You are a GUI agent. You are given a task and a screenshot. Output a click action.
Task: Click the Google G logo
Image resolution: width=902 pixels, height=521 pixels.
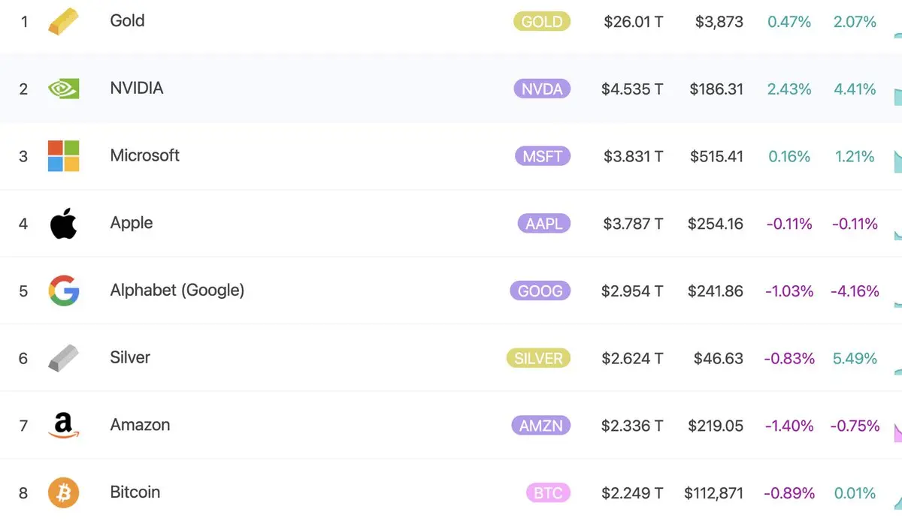click(63, 291)
